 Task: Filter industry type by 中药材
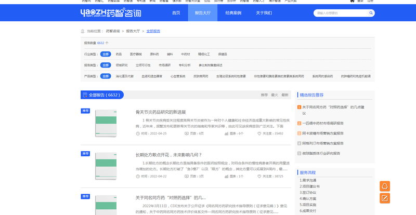pyautogui.click(x=186, y=54)
